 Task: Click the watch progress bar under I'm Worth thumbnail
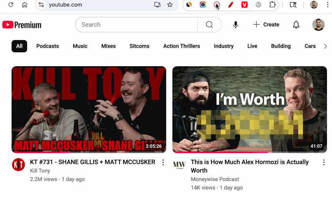coord(250,152)
